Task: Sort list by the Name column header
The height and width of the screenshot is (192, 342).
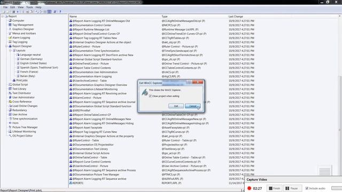Action: coord(115,17)
